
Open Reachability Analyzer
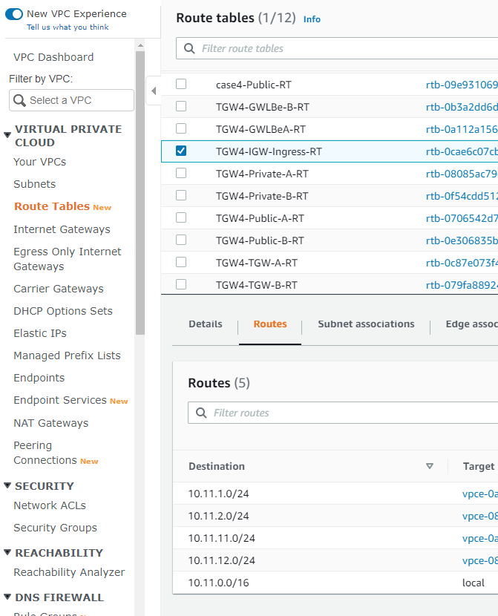click(69, 572)
